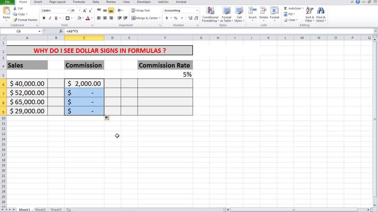Click the formula bar with =A6*F5
The height and width of the screenshot is (212, 378).
click(219, 31)
